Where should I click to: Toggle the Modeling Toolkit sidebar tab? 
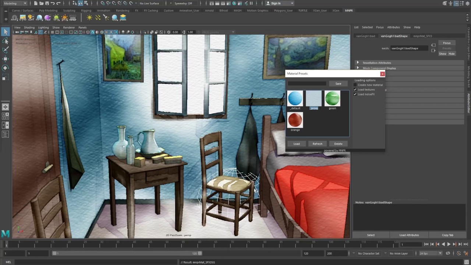468,77
